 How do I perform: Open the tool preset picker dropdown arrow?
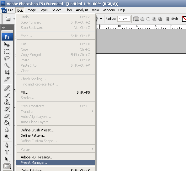(x=14, y=19)
